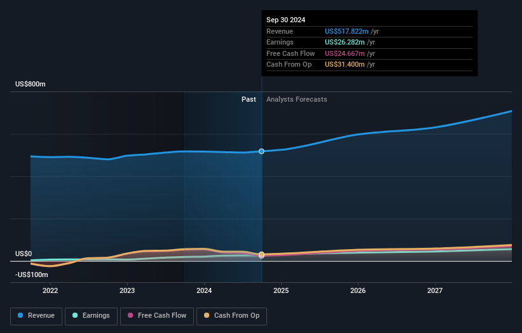Click the orange Cash From Op data point marker
The image size is (522, 333).
click(262, 254)
